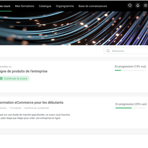Select the cours tab with green underline
This screenshot has width=148, height=148.
tap(5, 6)
